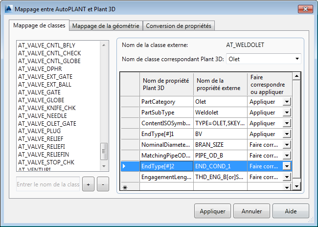Viewport: 318px width, 227px height.
Task: Open the Appliquer dropdown for PartCategory row
Action: (x=287, y=102)
